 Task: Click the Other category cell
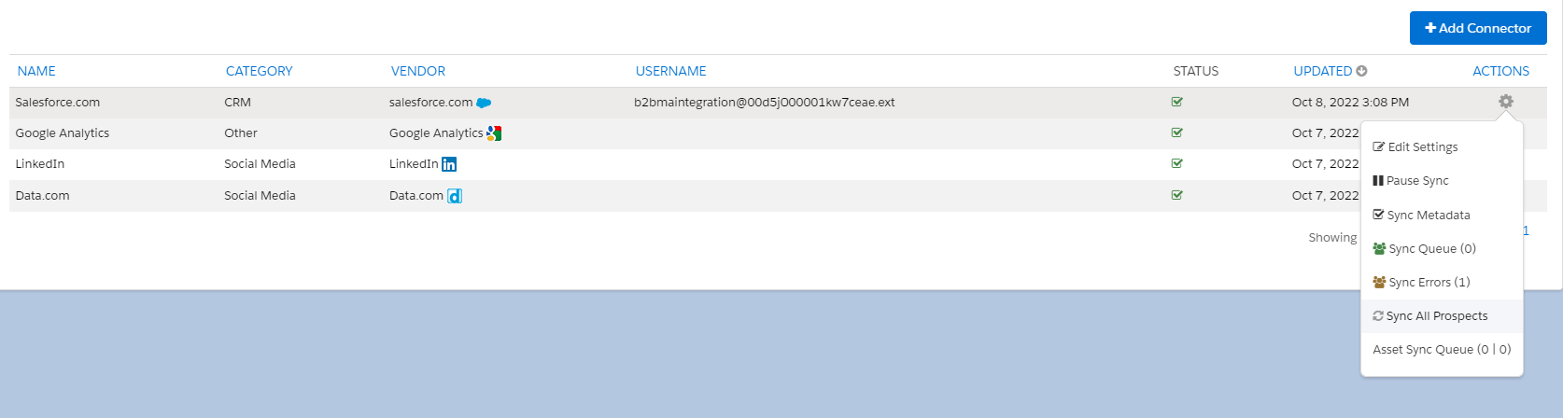[x=241, y=133]
